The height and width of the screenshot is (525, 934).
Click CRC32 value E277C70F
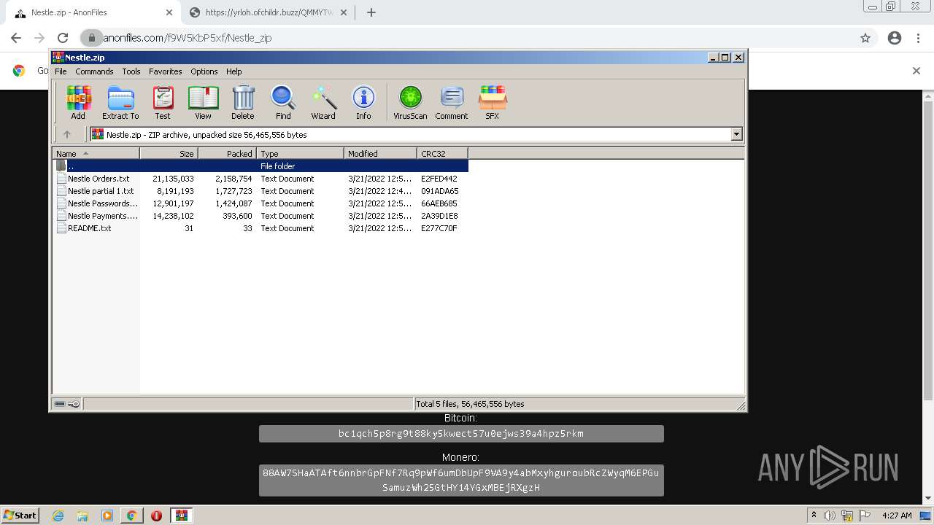pos(439,228)
